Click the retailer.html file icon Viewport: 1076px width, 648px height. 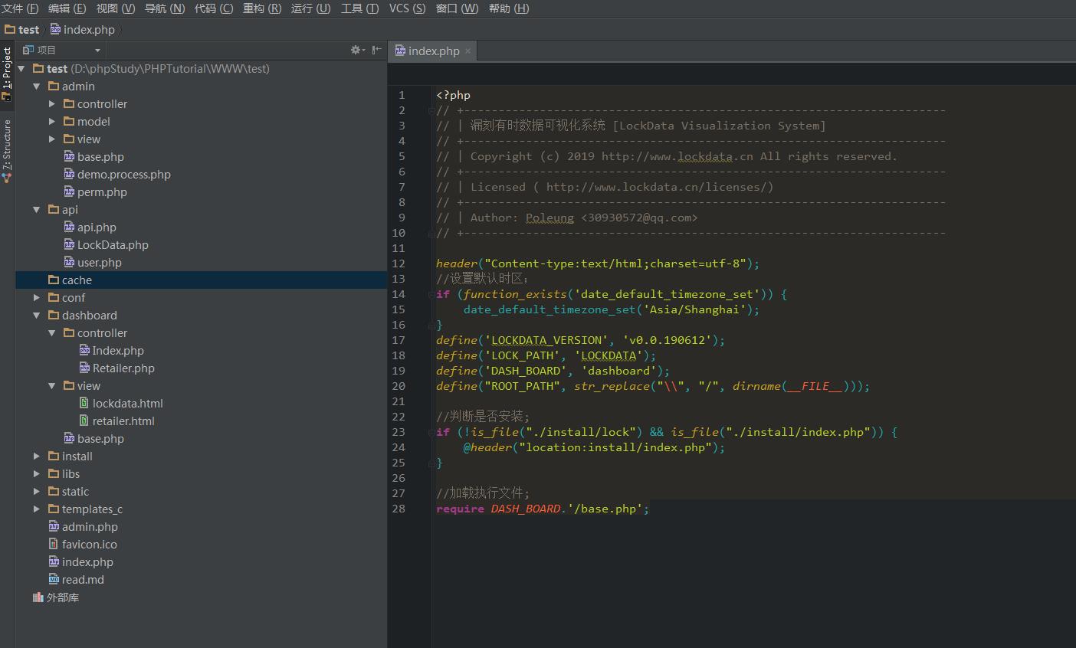point(84,421)
